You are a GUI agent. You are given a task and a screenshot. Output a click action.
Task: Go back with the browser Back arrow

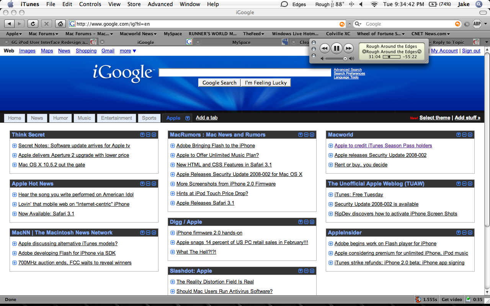tap(10, 24)
